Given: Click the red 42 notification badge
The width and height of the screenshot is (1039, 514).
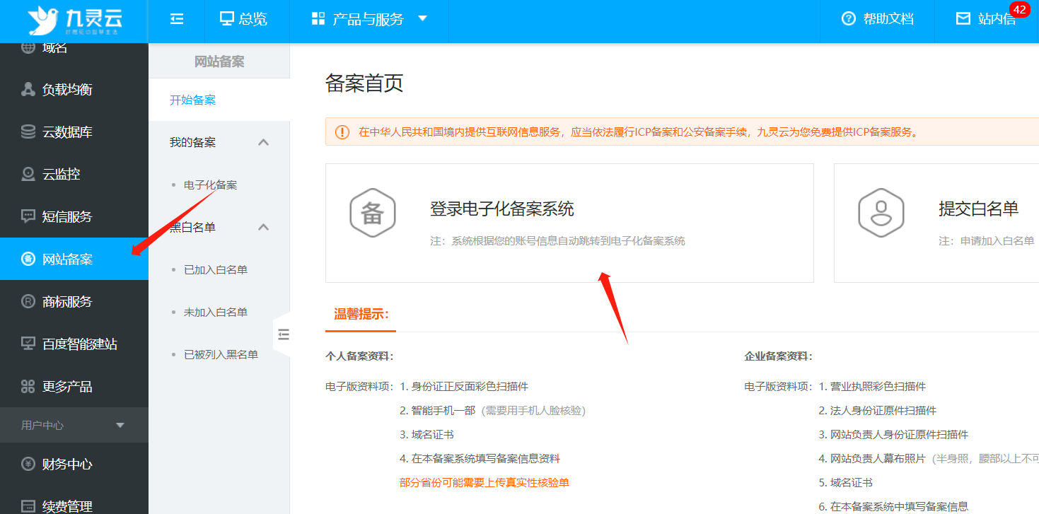Looking at the screenshot, I should (1019, 10).
